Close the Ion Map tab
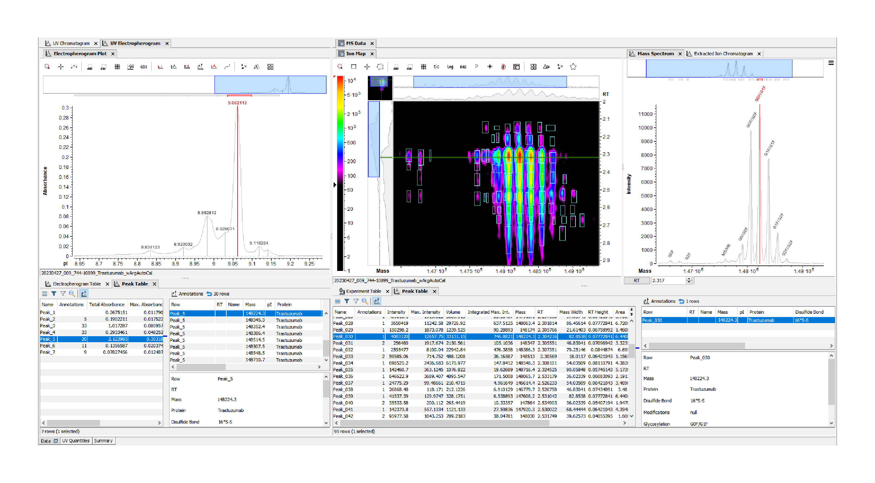 coord(372,54)
